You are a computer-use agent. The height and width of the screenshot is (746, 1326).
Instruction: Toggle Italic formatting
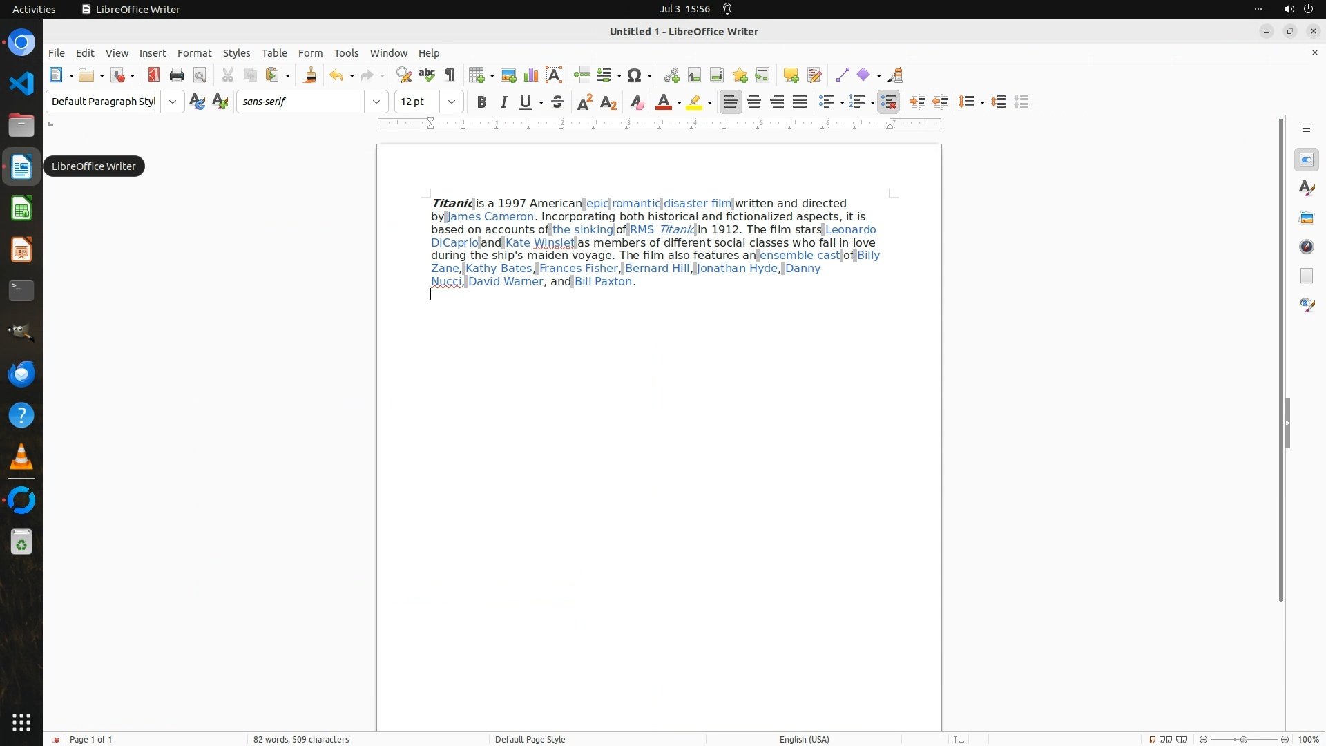point(503,102)
